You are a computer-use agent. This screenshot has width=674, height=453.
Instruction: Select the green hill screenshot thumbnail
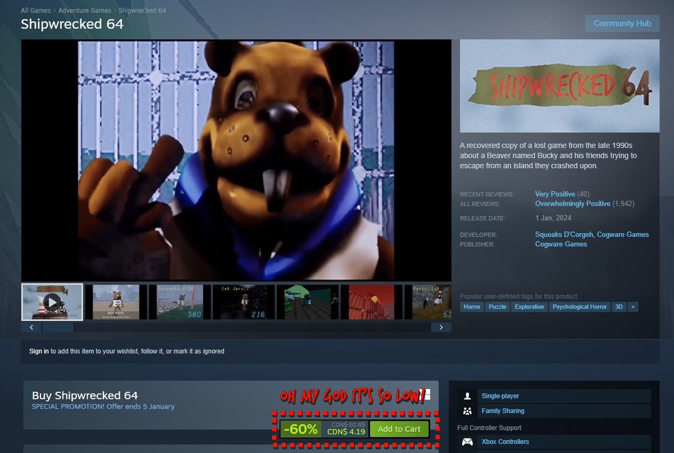coord(308,302)
